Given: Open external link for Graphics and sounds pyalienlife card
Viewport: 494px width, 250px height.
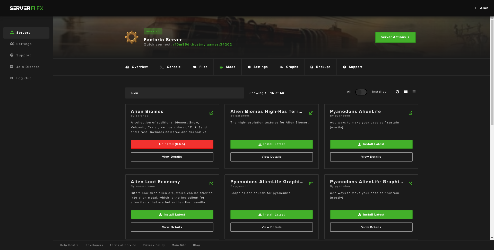Looking at the screenshot, I should [311, 183].
